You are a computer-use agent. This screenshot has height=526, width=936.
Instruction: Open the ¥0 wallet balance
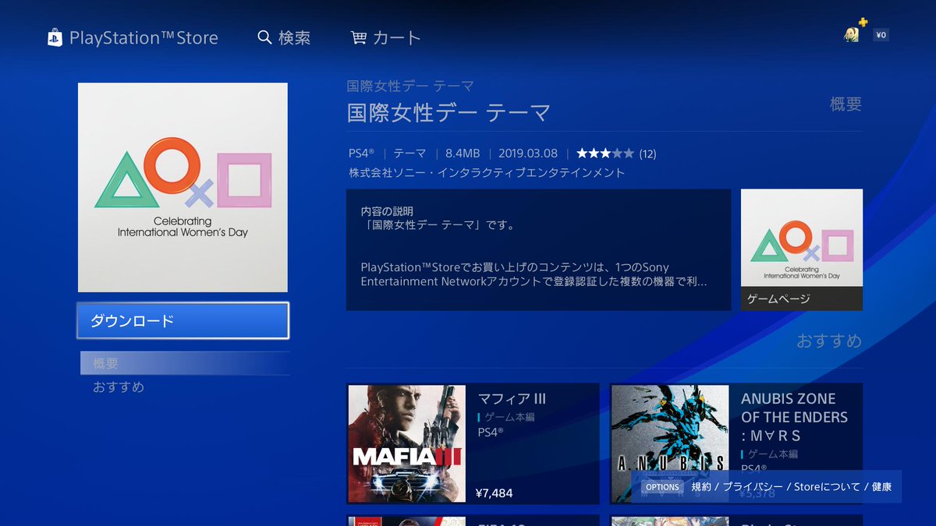(881, 35)
